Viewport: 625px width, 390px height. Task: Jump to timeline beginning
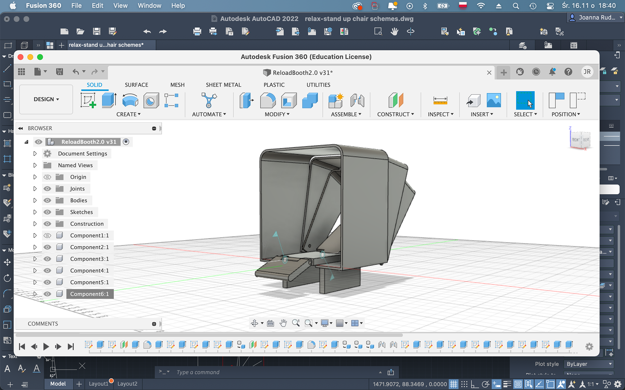[x=22, y=347]
